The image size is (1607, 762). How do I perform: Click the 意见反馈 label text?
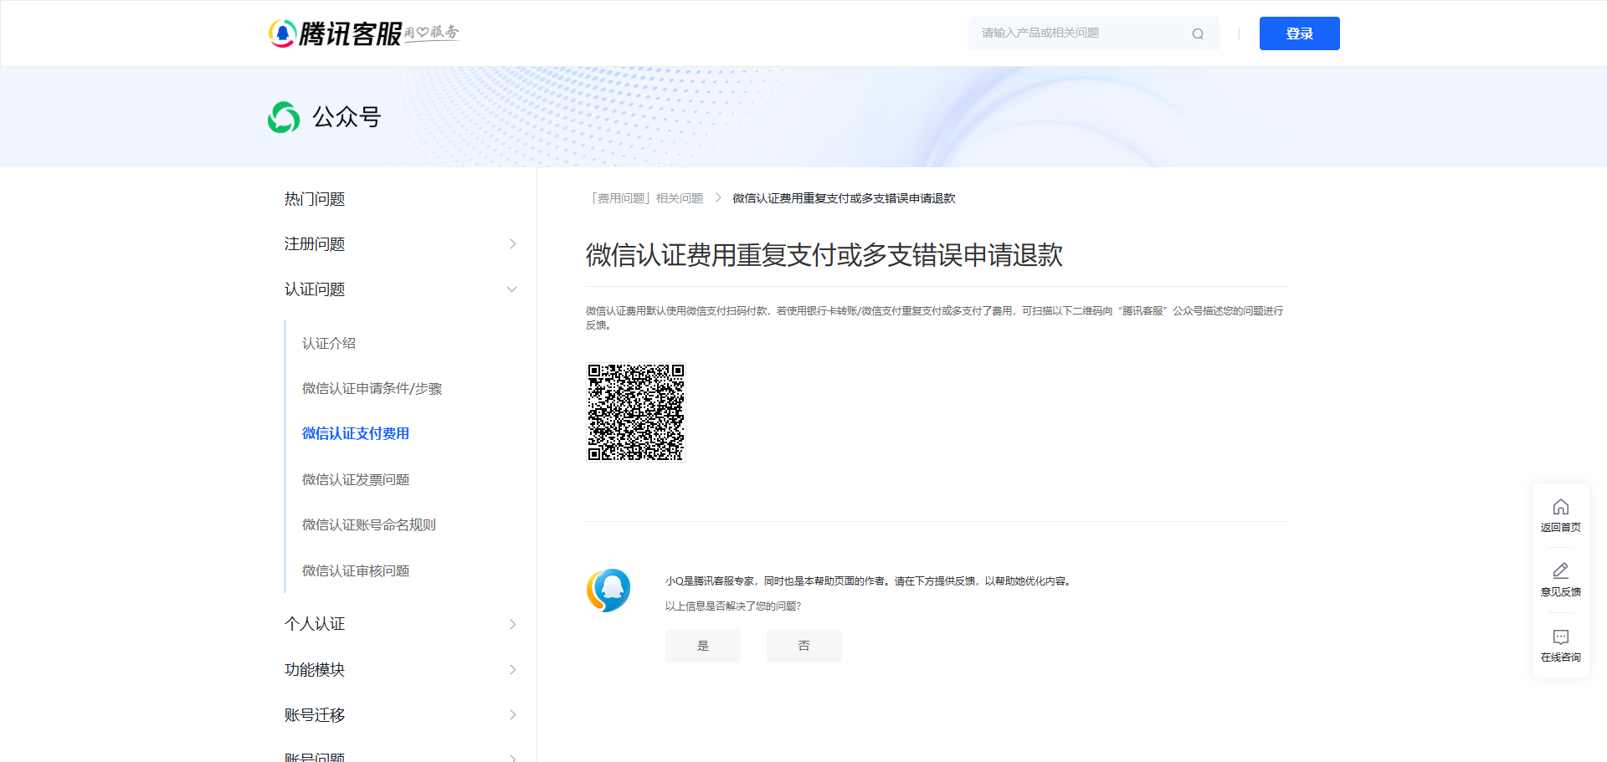click(x=1561, y=592)
